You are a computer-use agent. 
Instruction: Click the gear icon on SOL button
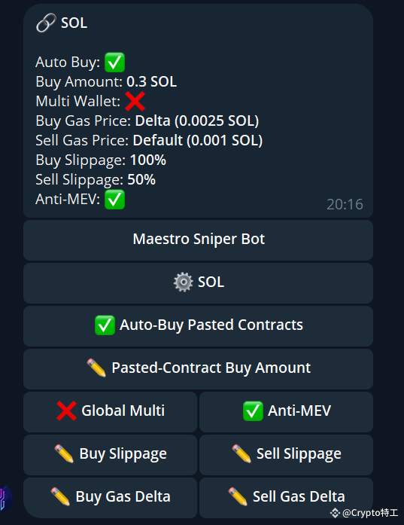[183, 282]
